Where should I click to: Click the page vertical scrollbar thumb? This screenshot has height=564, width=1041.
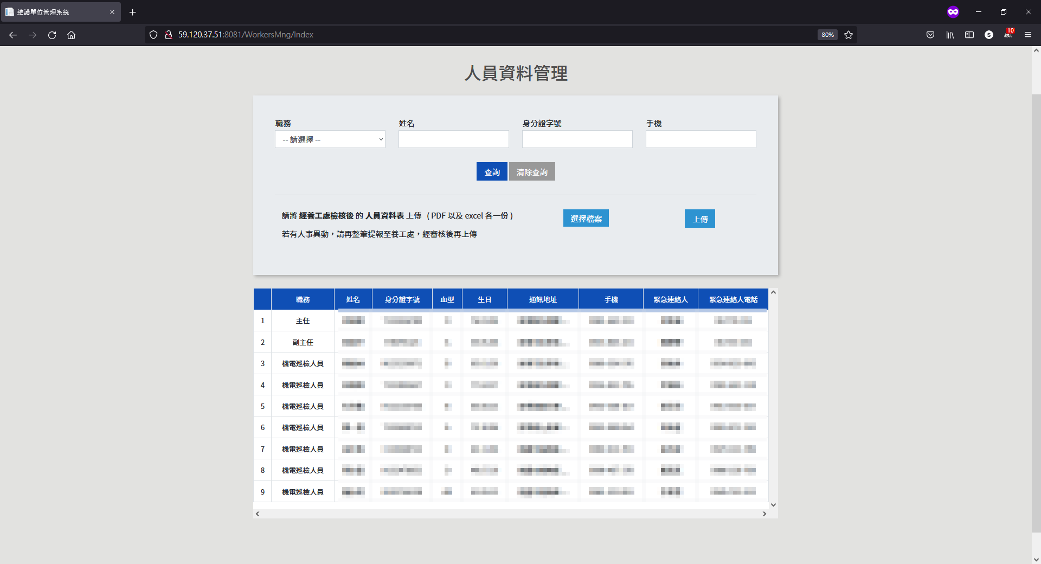click(1036, 313)
